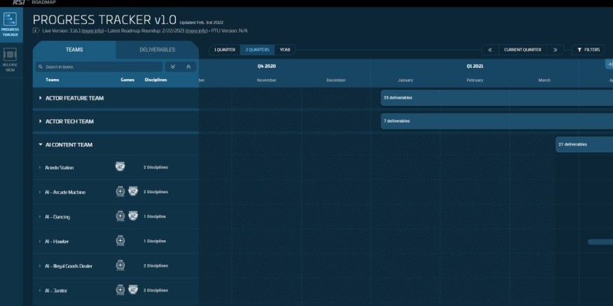Expand all teams with double-down chevron icon
Viewport: 613px width, 306px height.
click(173, 67)
